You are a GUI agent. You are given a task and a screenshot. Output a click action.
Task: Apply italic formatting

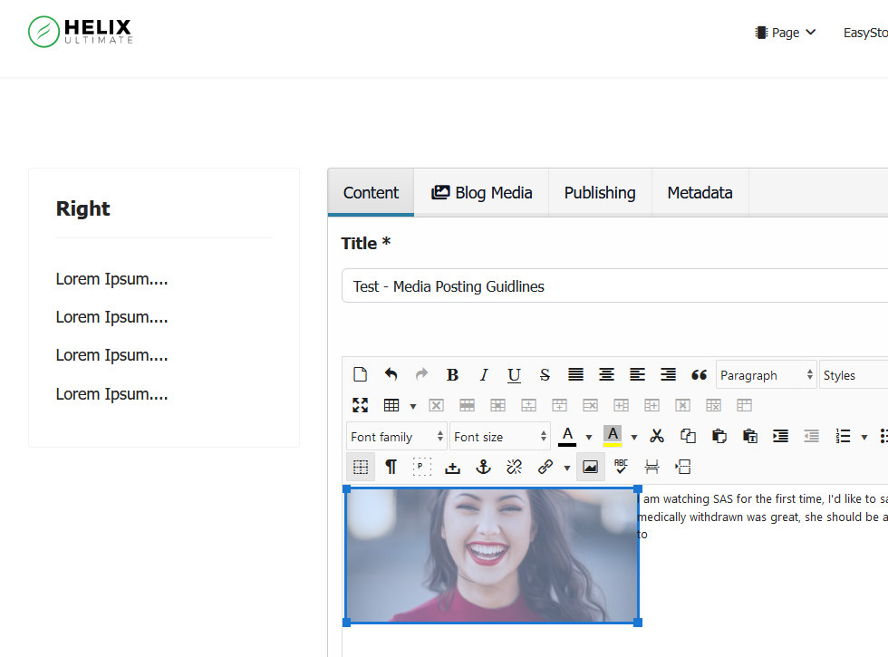[x=483, y=375]
